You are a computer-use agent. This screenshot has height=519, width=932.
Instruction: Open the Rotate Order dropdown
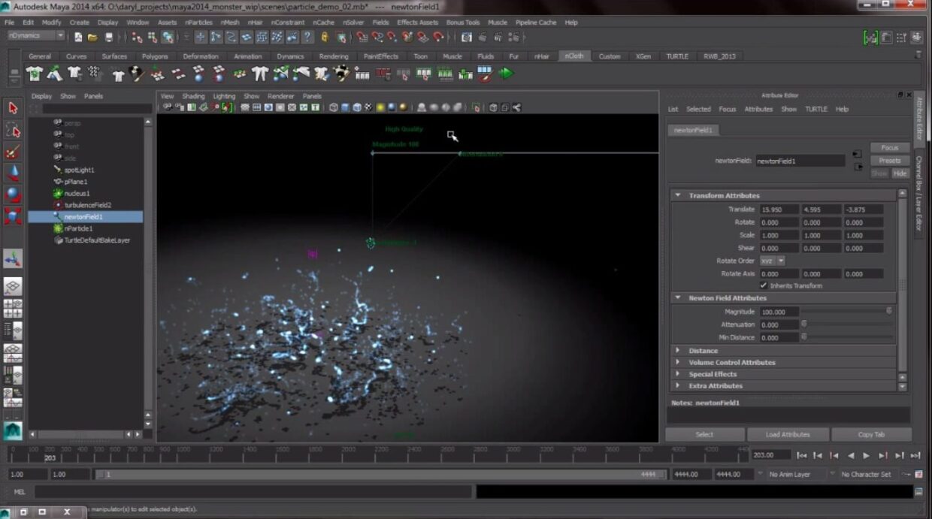click(x=772, y=261)
